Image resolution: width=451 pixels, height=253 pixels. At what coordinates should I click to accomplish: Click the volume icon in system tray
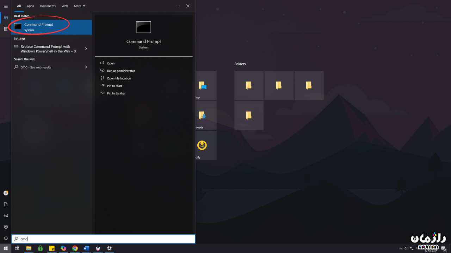pyautogui.click(x=406, y=248)
